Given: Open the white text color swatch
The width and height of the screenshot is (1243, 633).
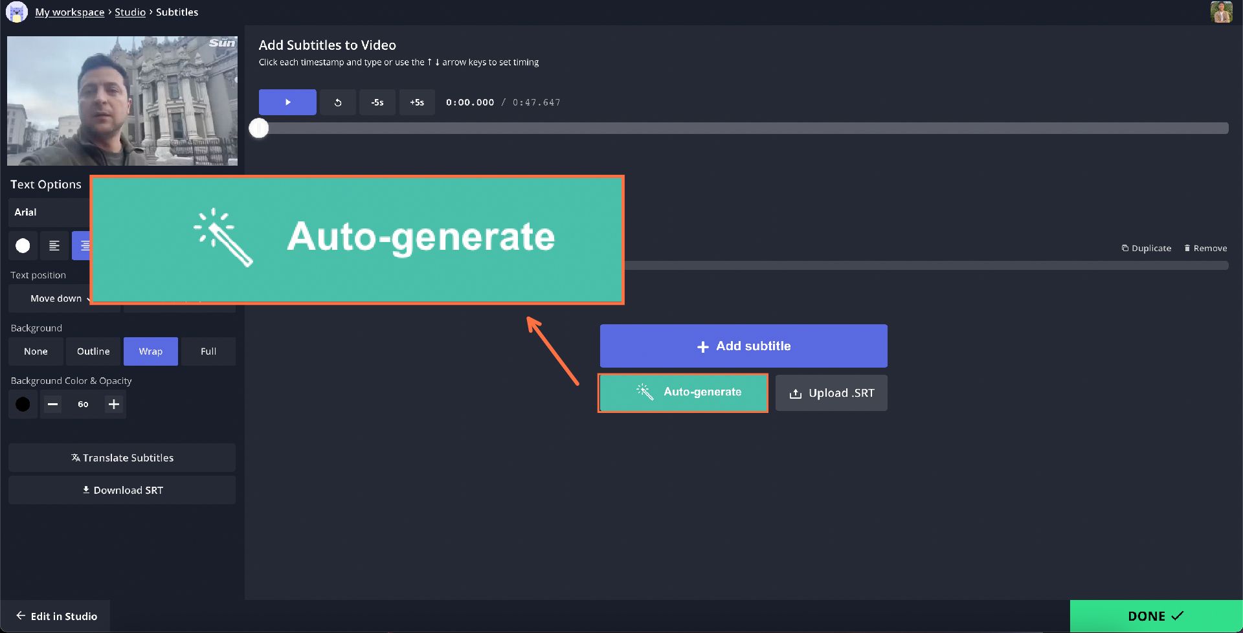Looking at the screenshot, I should coord(23,246).
